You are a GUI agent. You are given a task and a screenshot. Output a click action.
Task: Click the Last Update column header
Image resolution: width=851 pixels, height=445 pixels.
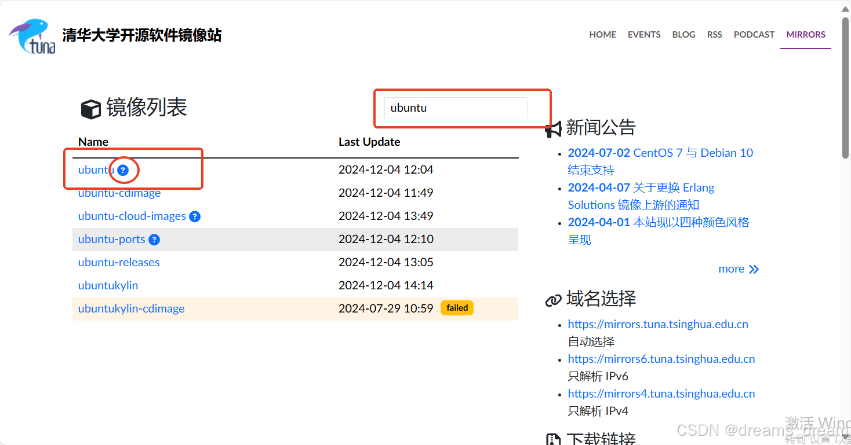(369, 142)
